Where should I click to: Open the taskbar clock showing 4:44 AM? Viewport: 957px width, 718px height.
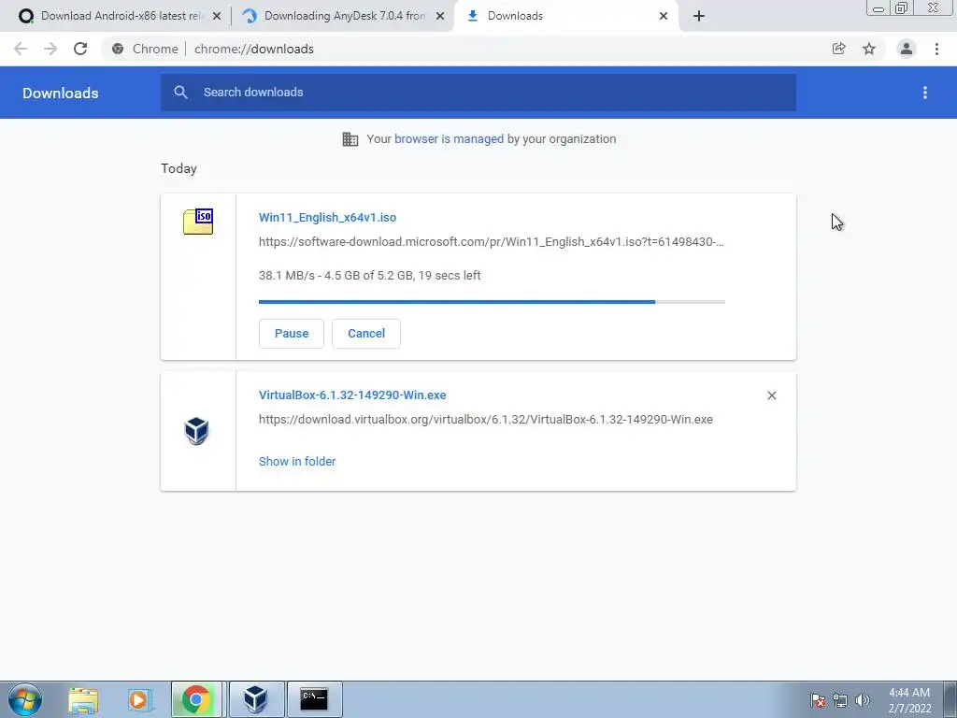[x=909, y=700]
